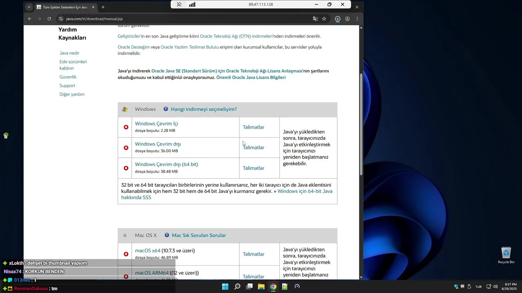Click the info icon next to Hangi indirmeyi seçmeliyim
522x293 pixels.
(166, 109)
